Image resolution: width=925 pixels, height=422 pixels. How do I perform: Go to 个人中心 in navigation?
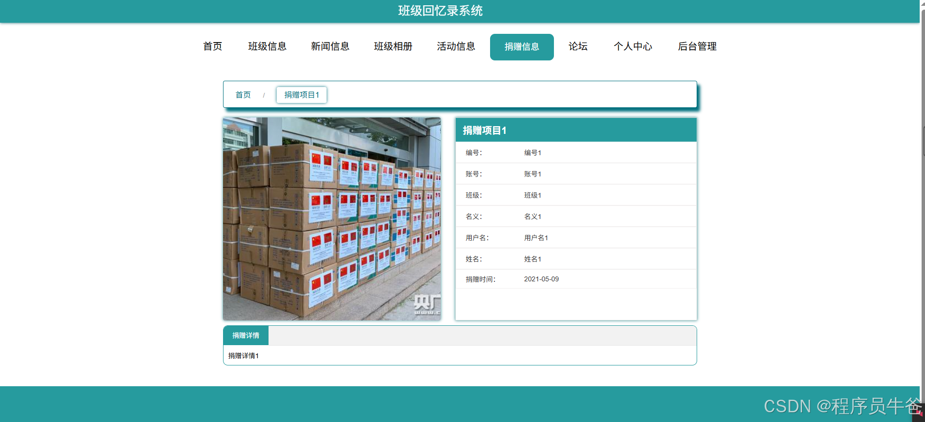(633, 46)
